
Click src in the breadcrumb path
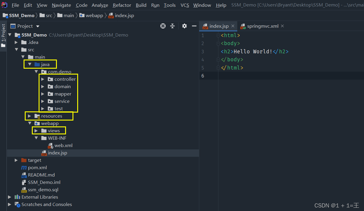point(46,16)
